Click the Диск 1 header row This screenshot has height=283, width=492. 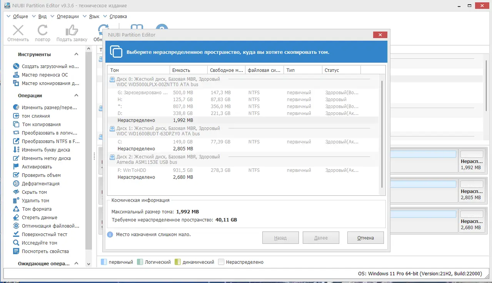[242, 131]
